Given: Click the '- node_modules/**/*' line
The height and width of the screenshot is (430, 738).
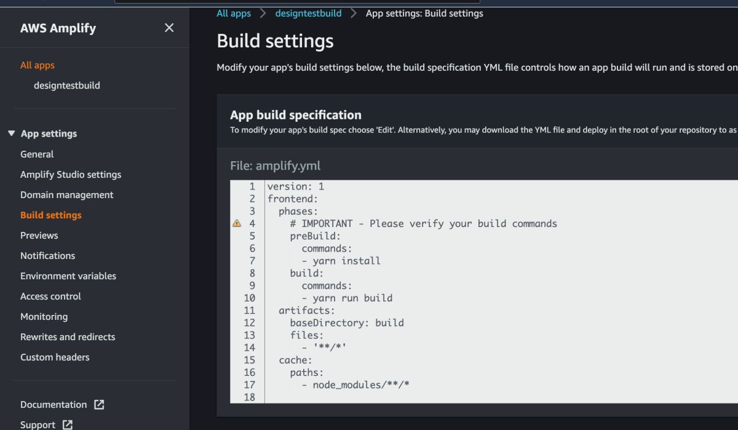Looking at the screenshot, I should [355, 384].
